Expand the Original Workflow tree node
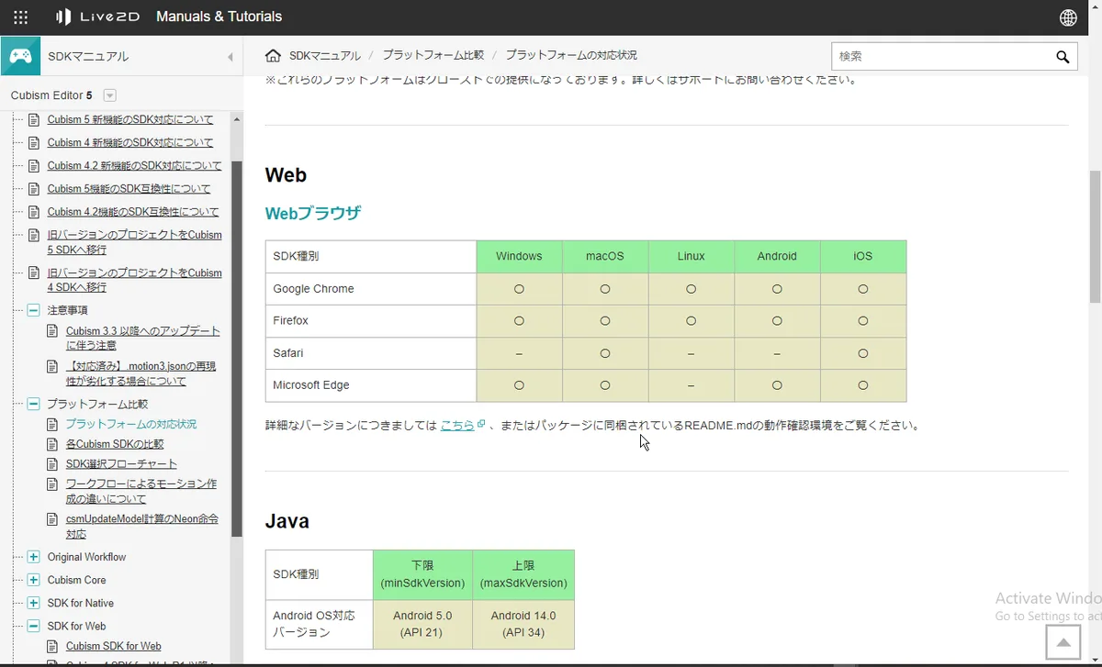 34,557
